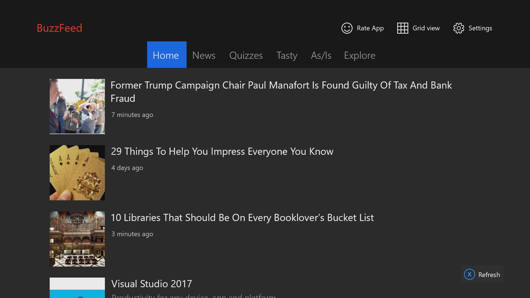Open the 10 Libraries Booklover's Bucket List article

click(242, 217)
